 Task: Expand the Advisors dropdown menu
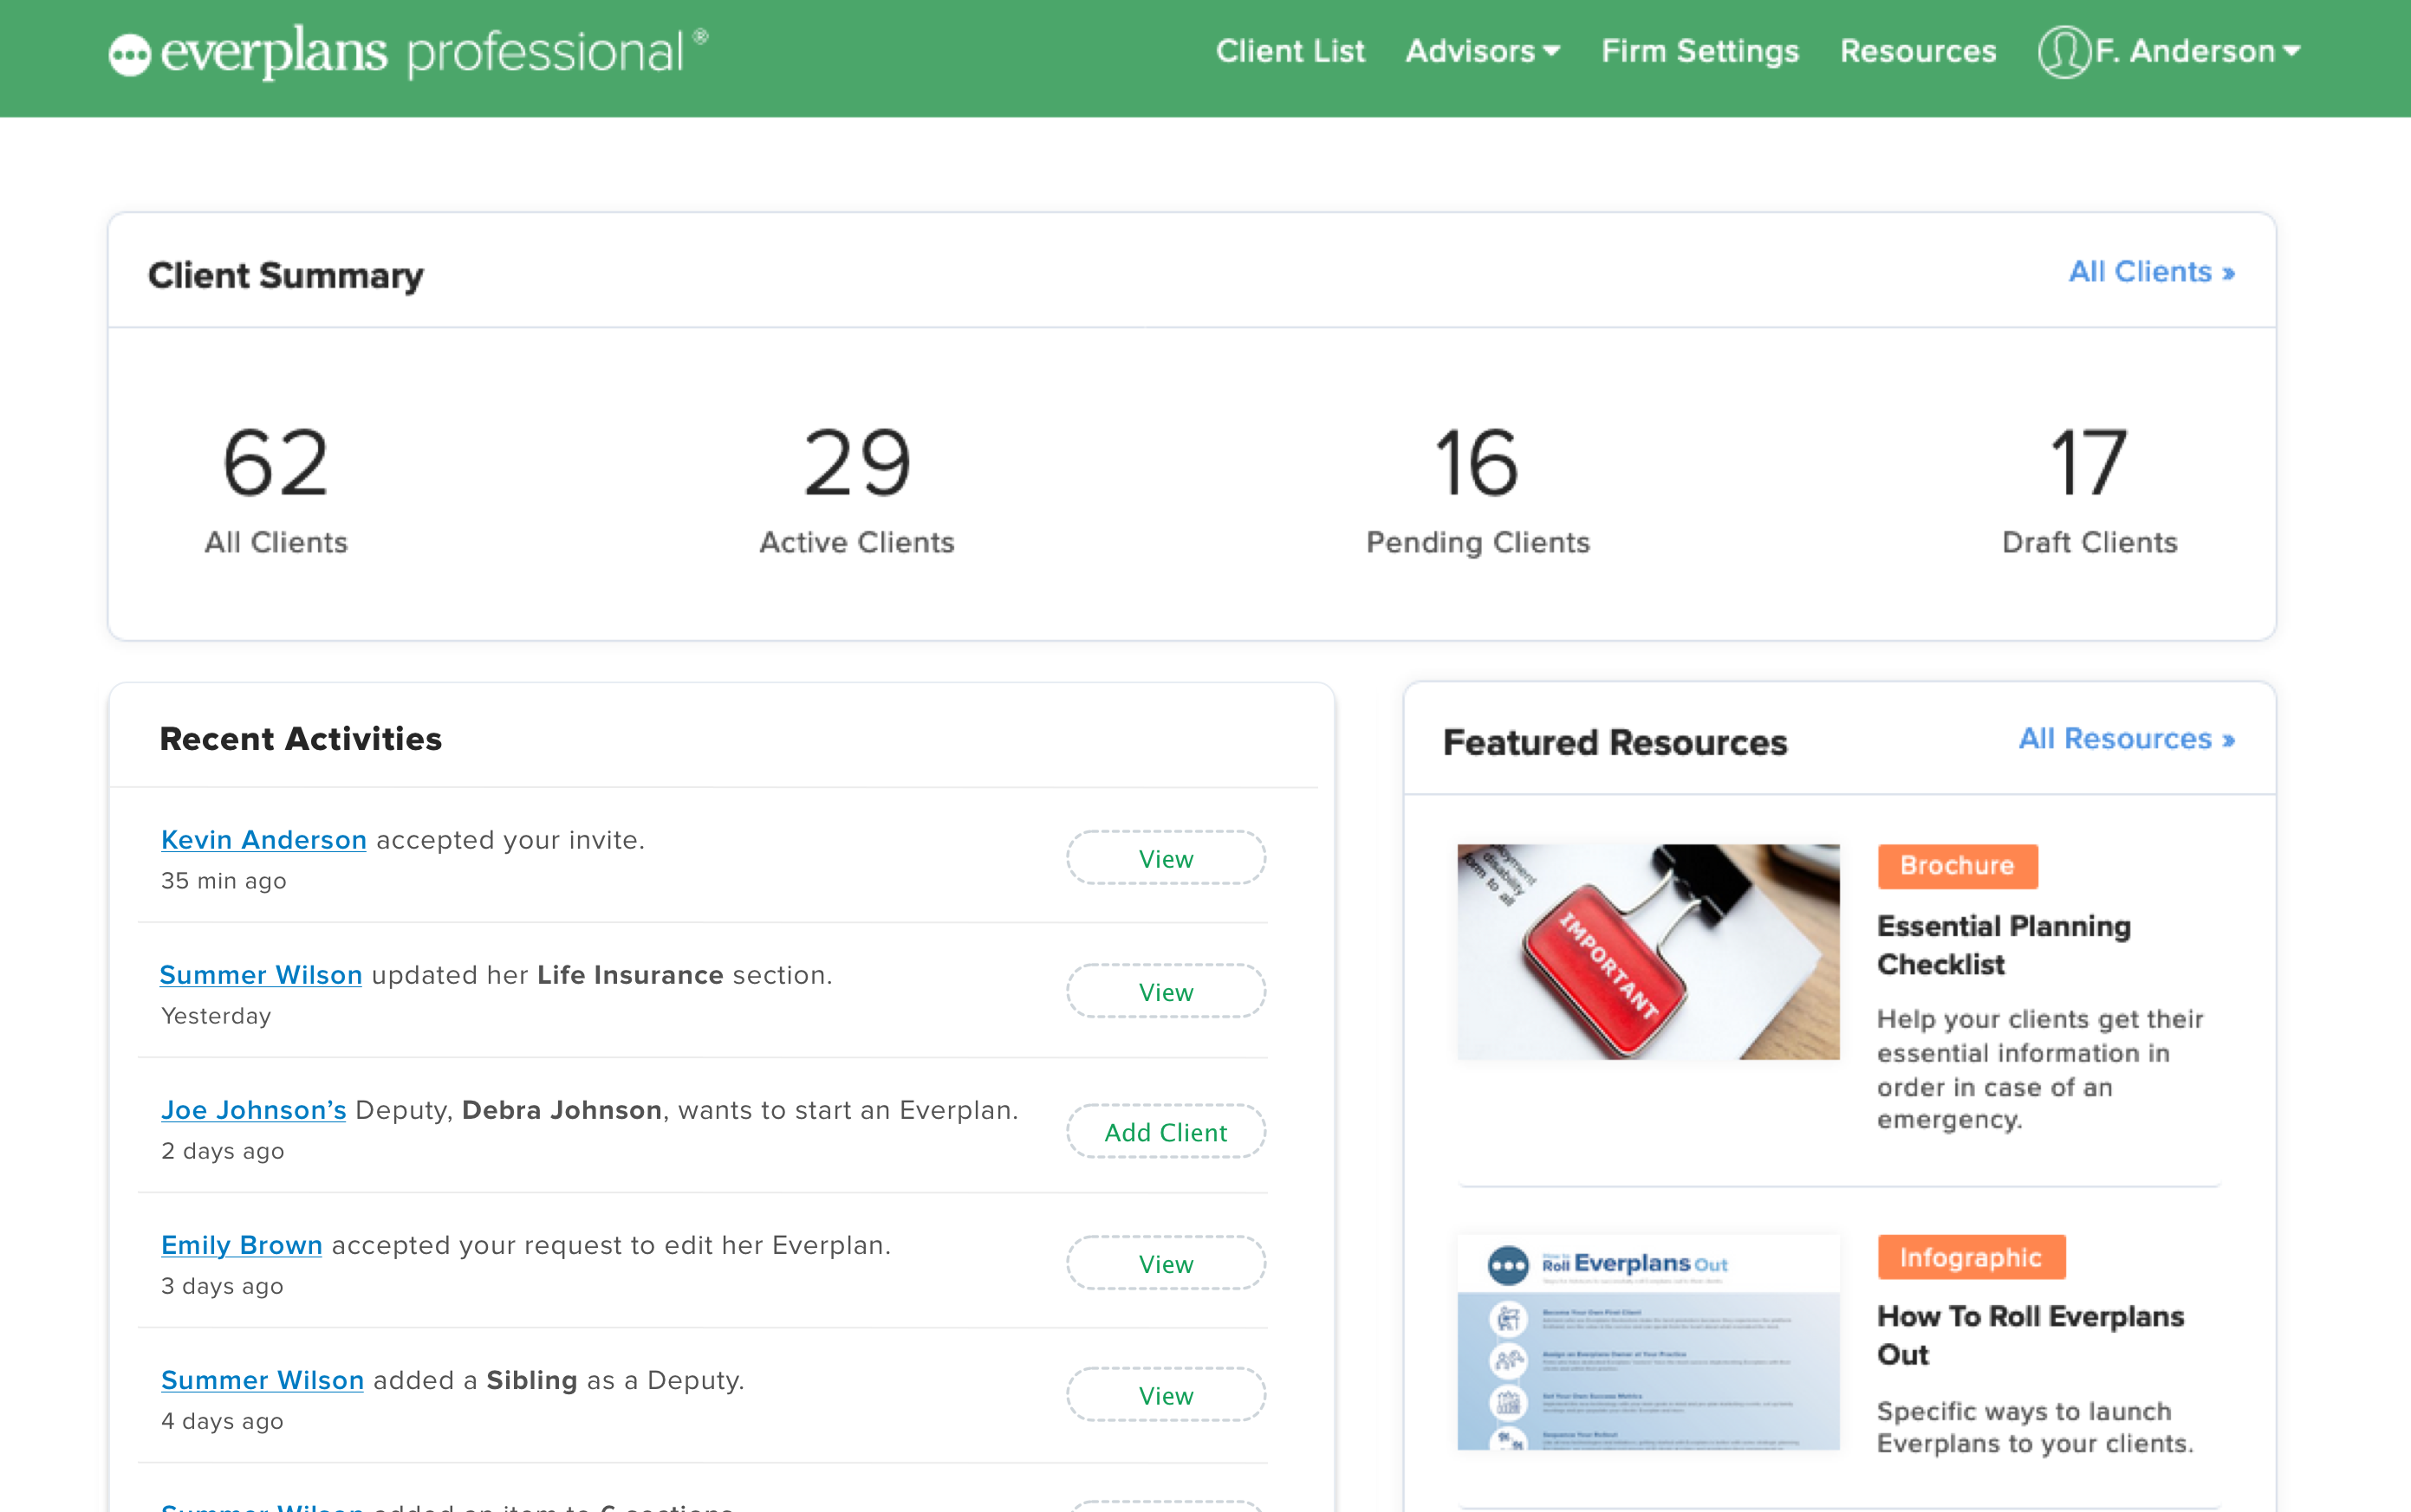click(x=1482, y=51)
